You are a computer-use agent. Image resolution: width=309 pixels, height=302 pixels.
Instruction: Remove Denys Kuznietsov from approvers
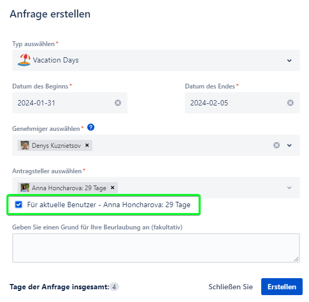87,145
